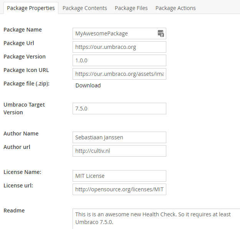Viewport: 240px width, 229px height.
Task: Select the Author url field
Action: pyautogui.click(x=119, y=151)
